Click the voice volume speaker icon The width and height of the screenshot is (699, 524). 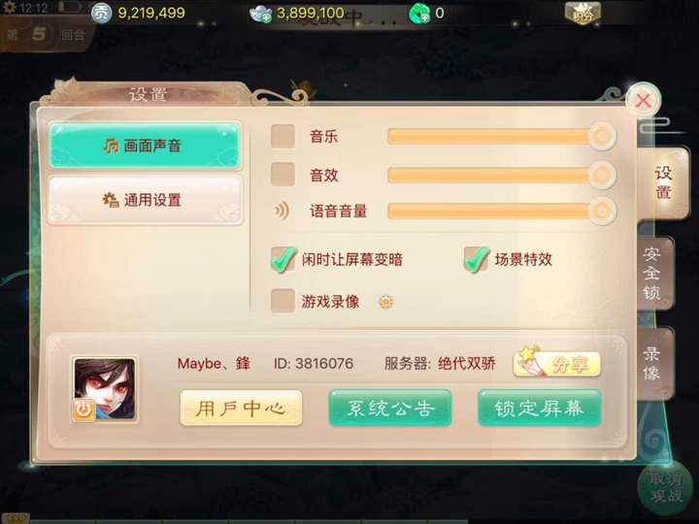click(x=283, y=211)
